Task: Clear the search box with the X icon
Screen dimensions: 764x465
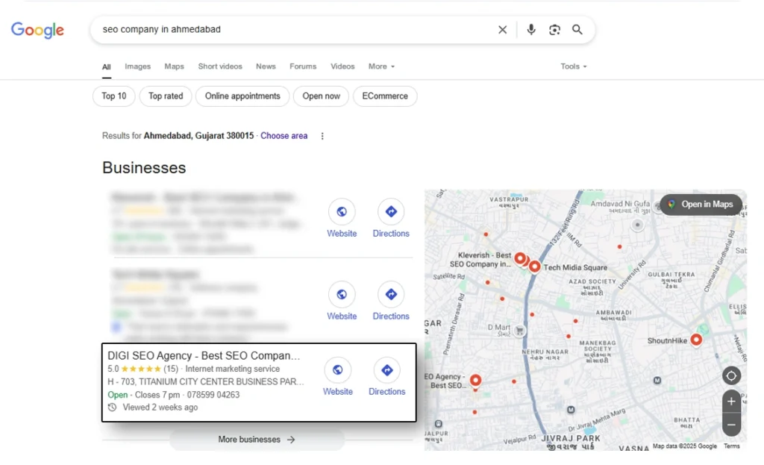Action: (502, 30)
